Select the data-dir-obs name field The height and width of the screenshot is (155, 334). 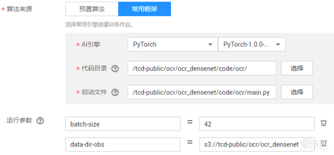[123, 144]
